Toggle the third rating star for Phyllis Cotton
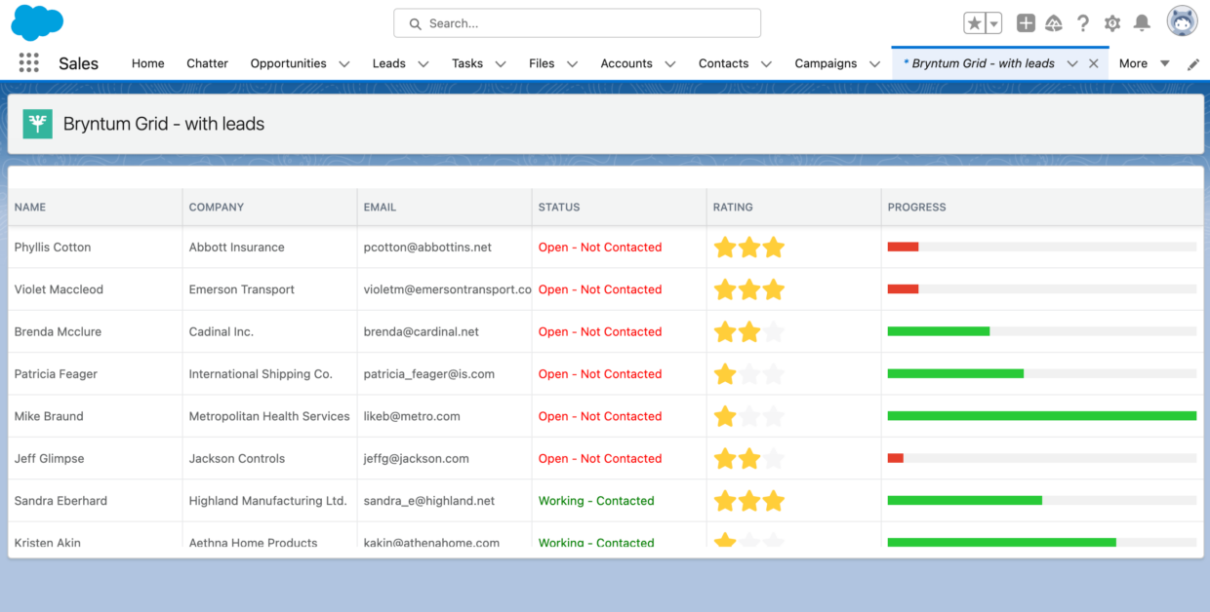The height and width of the screenshot is (612, 1210). click(773, 248)
